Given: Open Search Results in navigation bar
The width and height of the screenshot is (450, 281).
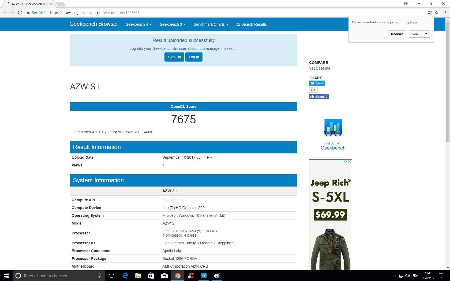Looking at the screenshot, I should (x=252, y=24).
